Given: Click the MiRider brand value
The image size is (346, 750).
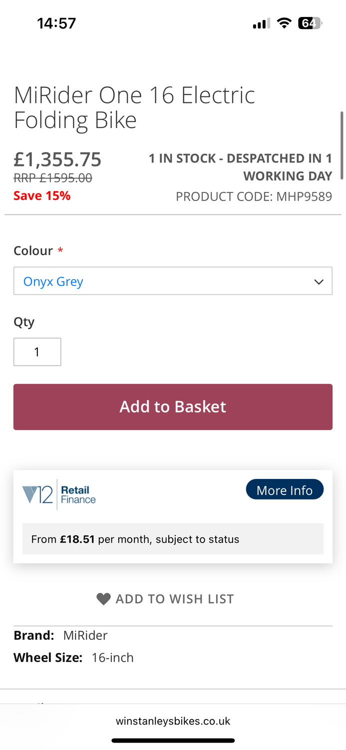Looking at the screenshot, I should pos(85,635).
